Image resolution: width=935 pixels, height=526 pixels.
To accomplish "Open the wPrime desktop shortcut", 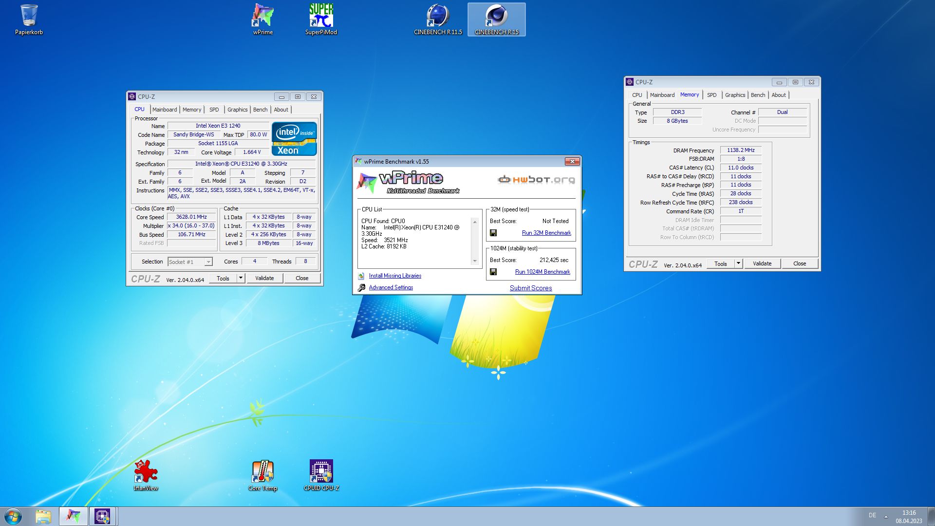I will [x=263, y=19].
